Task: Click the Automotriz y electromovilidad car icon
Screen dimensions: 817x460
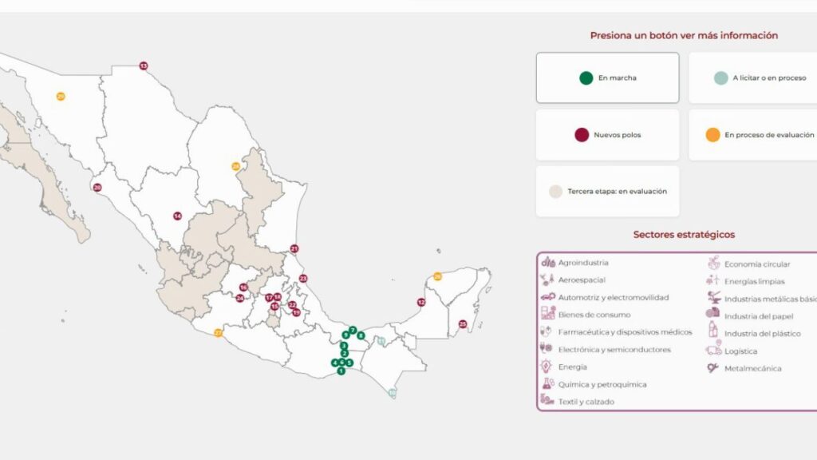Action: click(547, 297)
